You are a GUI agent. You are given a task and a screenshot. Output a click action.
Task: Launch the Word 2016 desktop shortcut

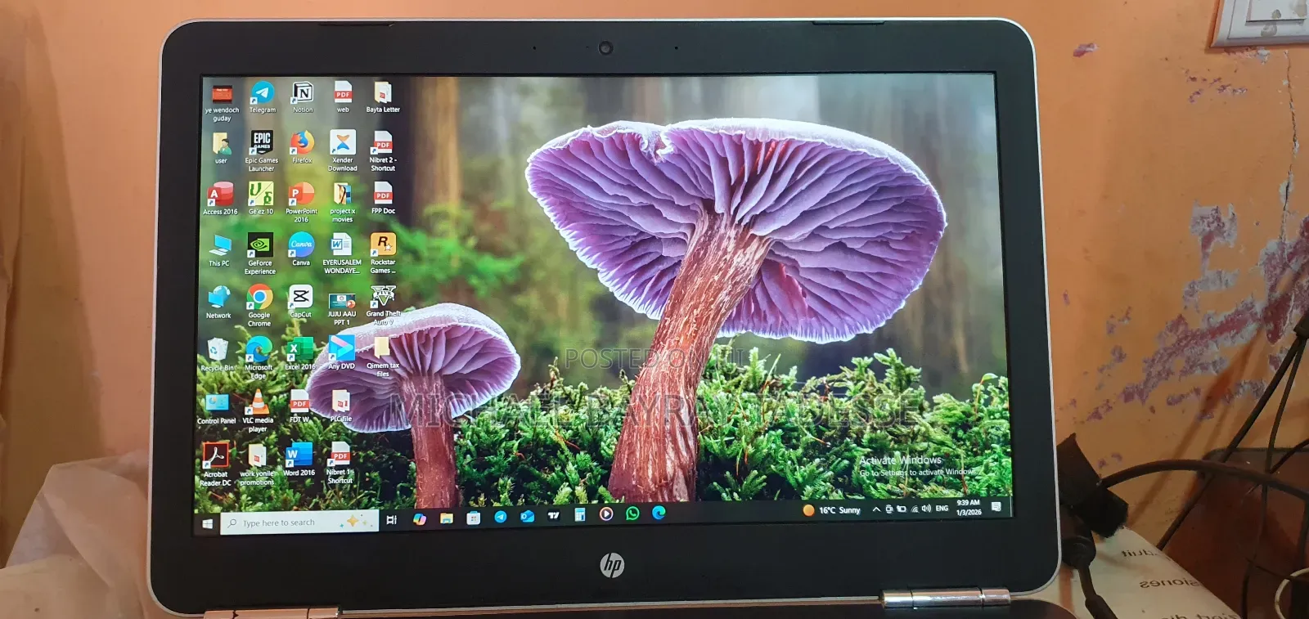(299, 460)
